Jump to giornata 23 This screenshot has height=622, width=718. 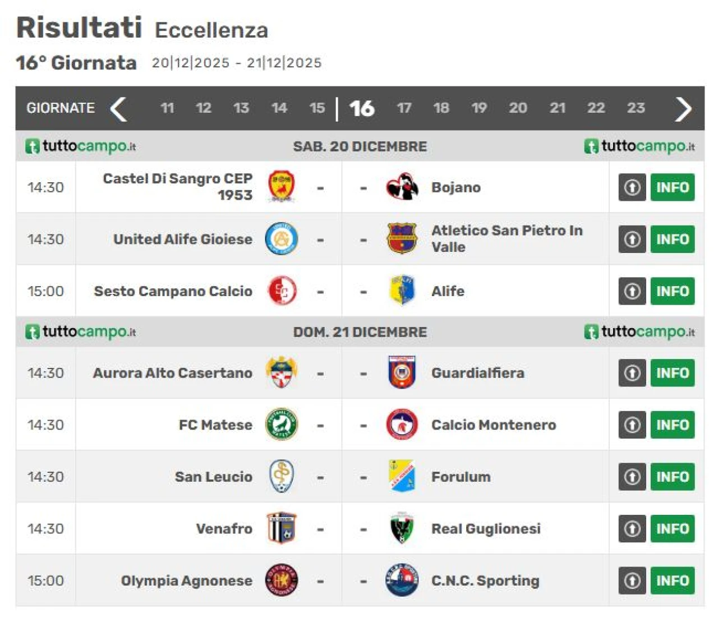coord(636,108)
